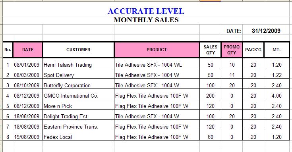Select the 4.00 MT. value cell
This screenshot has height=152, width=292.
pos(277,96)
